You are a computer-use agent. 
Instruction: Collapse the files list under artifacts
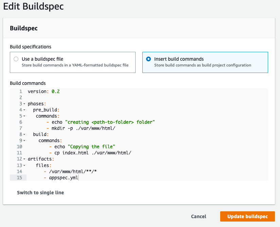[x=24, y=165]
